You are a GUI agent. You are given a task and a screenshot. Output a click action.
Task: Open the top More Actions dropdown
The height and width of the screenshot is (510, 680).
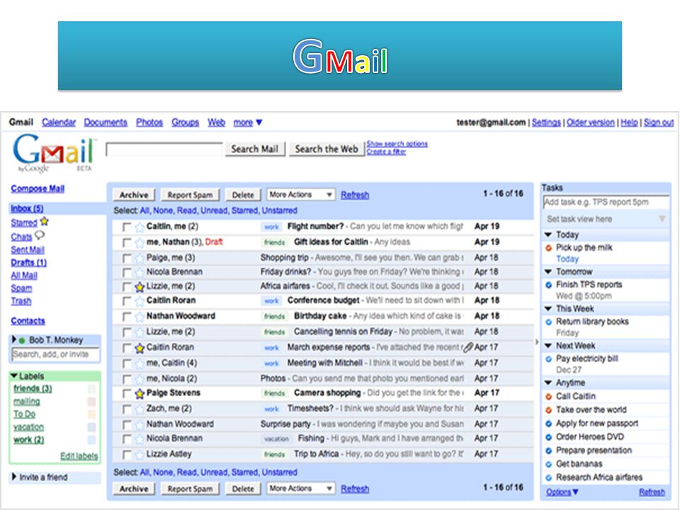pos(301,195)
